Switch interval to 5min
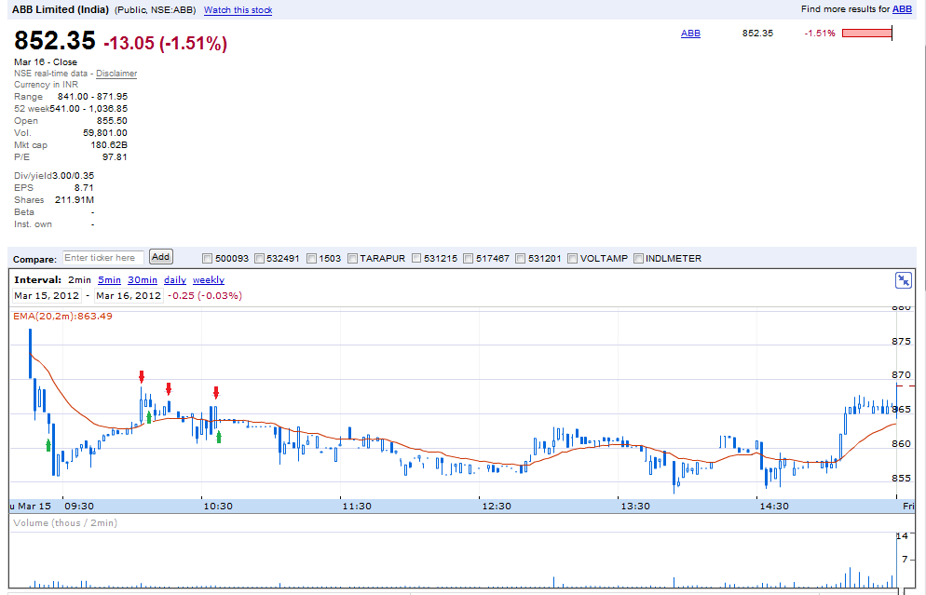 pyautogui.click(x=109, y=279)
